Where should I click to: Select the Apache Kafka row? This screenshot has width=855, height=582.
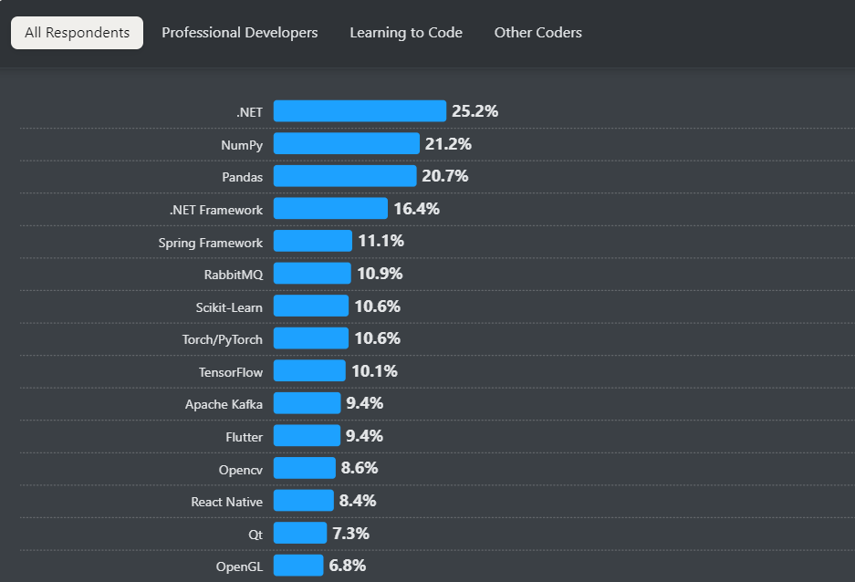click(x=307, y=403)
